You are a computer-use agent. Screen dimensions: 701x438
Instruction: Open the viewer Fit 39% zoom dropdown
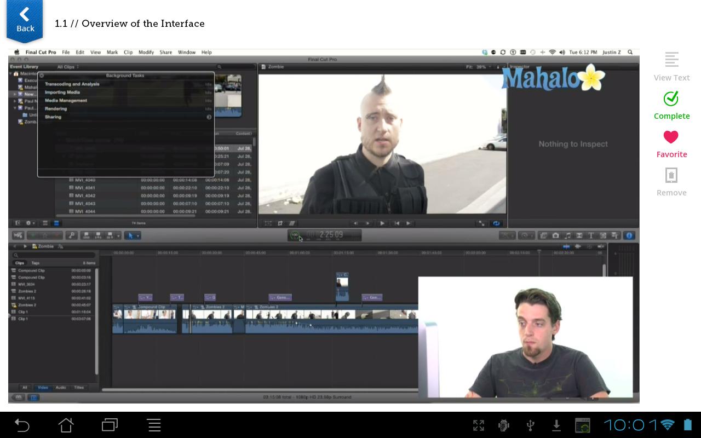[480, 67]
